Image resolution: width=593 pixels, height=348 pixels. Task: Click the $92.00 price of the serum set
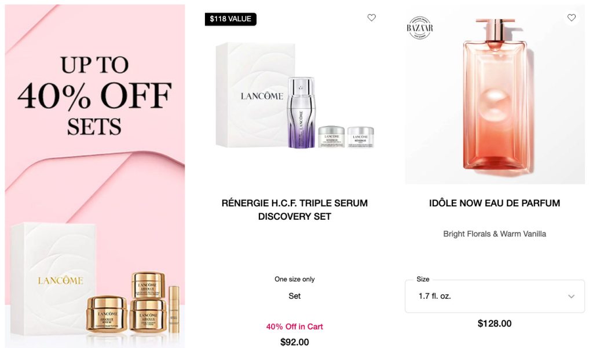tap(294, 342)
